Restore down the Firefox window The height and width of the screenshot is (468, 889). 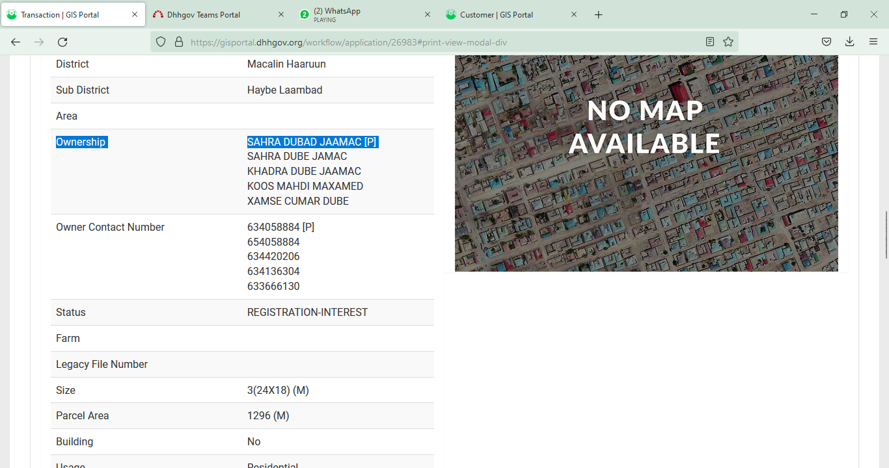coord(844,14)
